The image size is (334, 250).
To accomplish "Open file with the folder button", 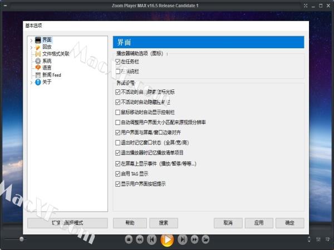I will click(x=205, y=239).
